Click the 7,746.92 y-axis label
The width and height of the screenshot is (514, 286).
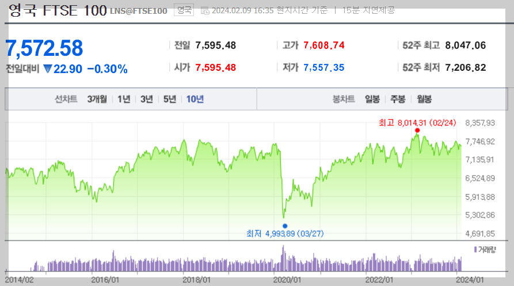pos(480,142)
